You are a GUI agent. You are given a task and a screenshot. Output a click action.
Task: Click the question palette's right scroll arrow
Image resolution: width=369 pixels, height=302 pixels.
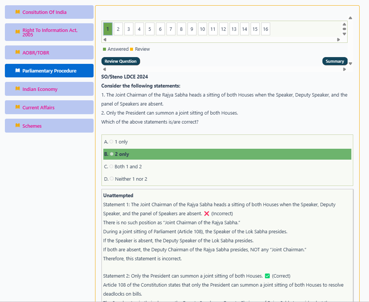coord(339,39)
